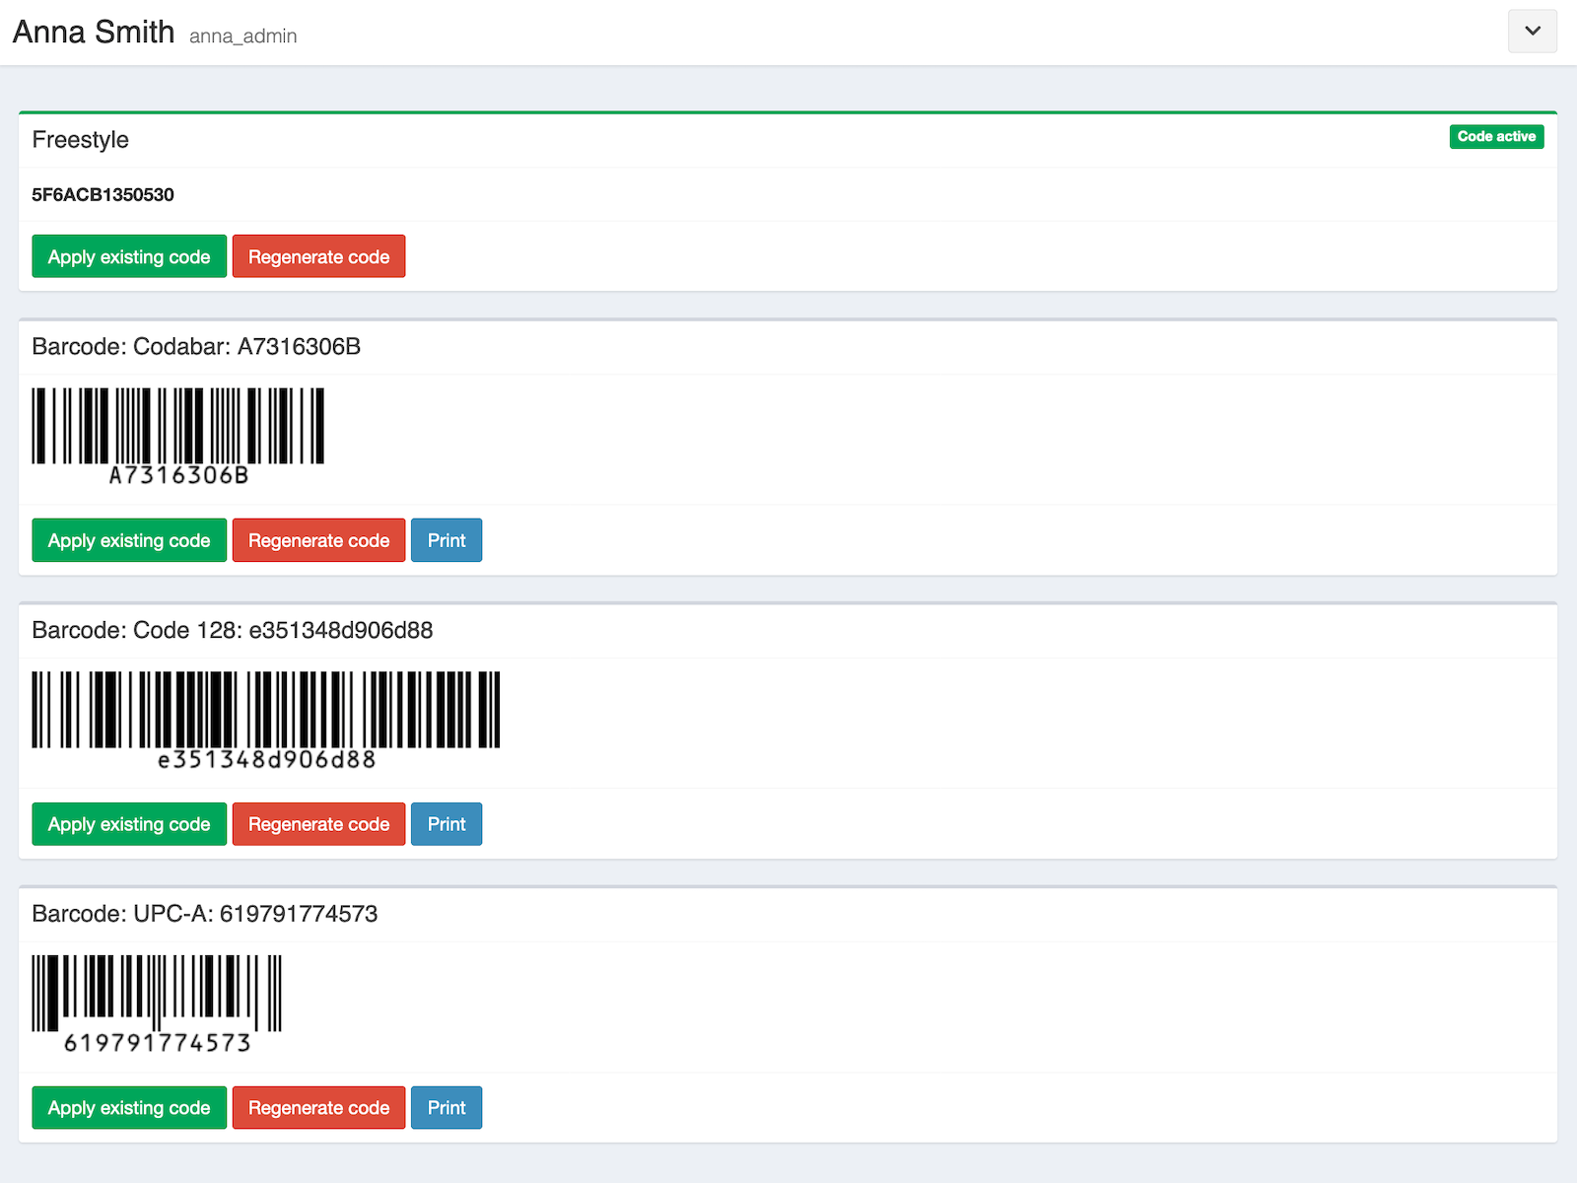Click the Anna Smith name heading
The image size is (1577, 1183).
pos(94,32)
